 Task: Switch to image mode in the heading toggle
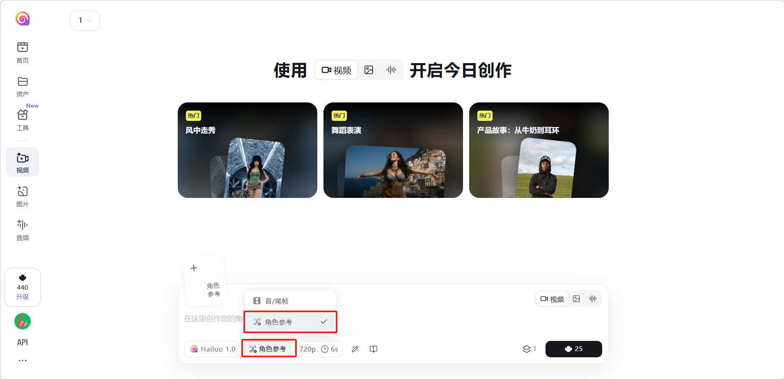click(x=369, y=70)
